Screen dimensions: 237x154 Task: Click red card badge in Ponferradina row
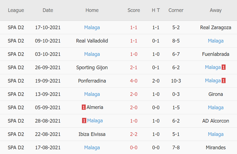[224, 81]
